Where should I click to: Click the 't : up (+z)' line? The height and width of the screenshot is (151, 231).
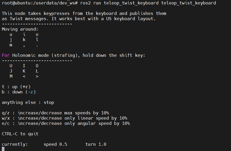pyautogui.click(x=16, y=87)
